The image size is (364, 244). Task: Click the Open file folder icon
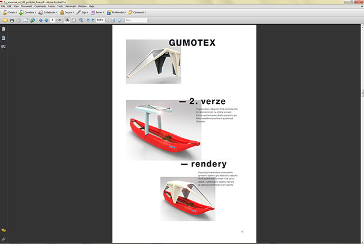click(x=4, y=20)
